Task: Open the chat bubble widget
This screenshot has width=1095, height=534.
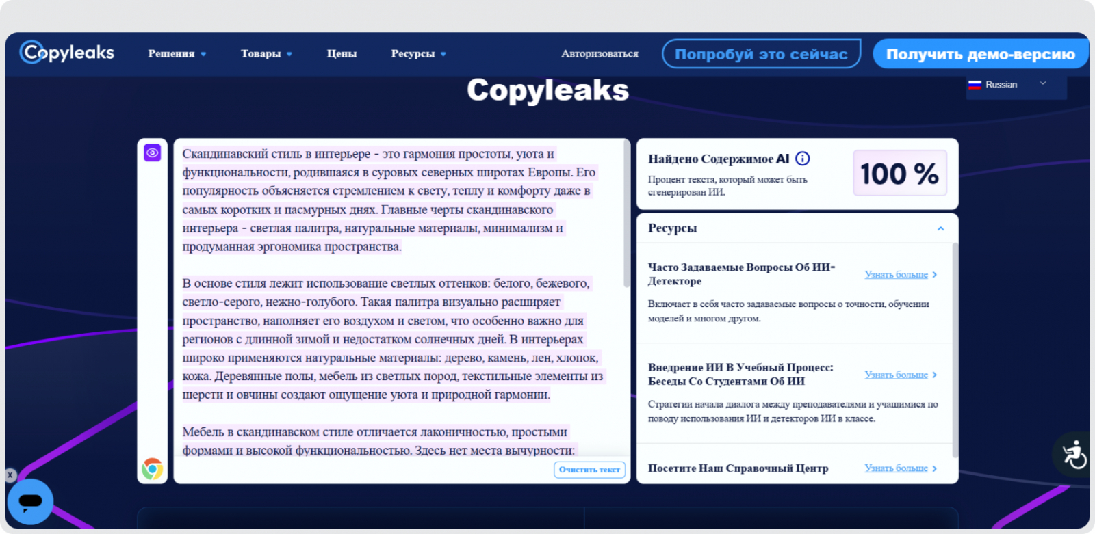Action: pos(30,502)
